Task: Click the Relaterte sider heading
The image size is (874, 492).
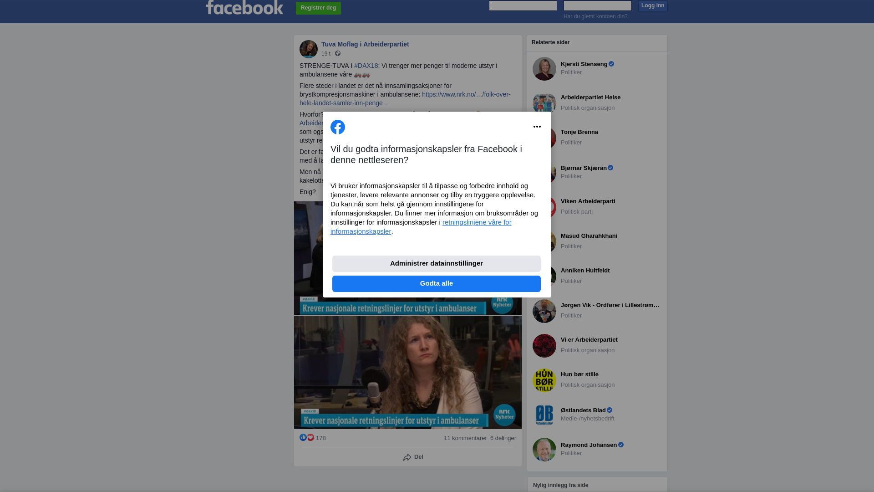Action: coord(550,42)
